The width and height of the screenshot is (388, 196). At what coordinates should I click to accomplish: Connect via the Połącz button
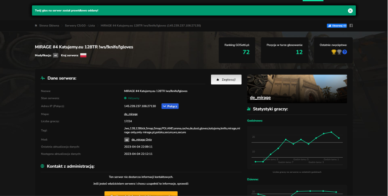tap(170, 106)
